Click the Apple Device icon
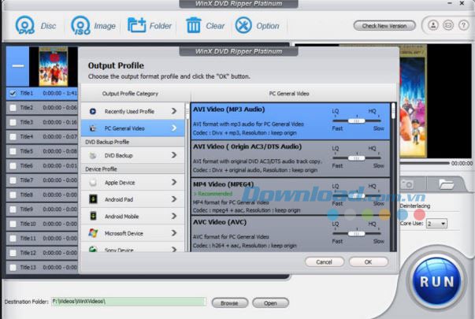 click(x=94, y=181)
